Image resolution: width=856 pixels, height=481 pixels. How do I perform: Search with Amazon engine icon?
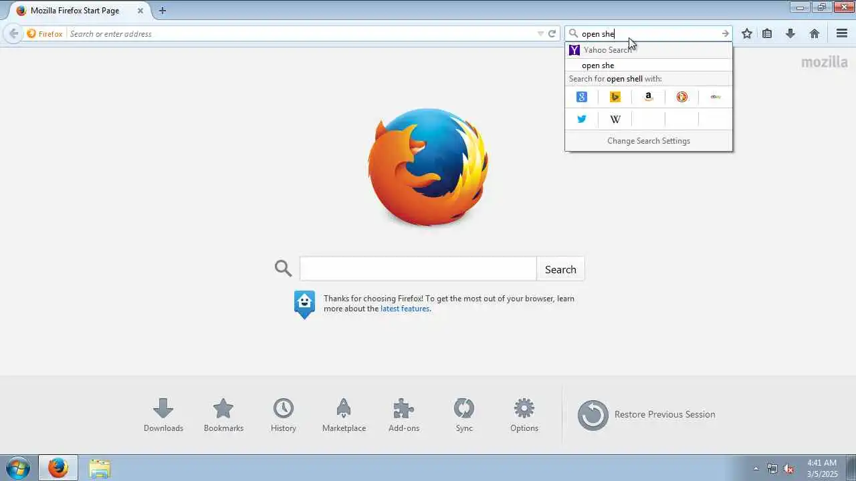649,97
